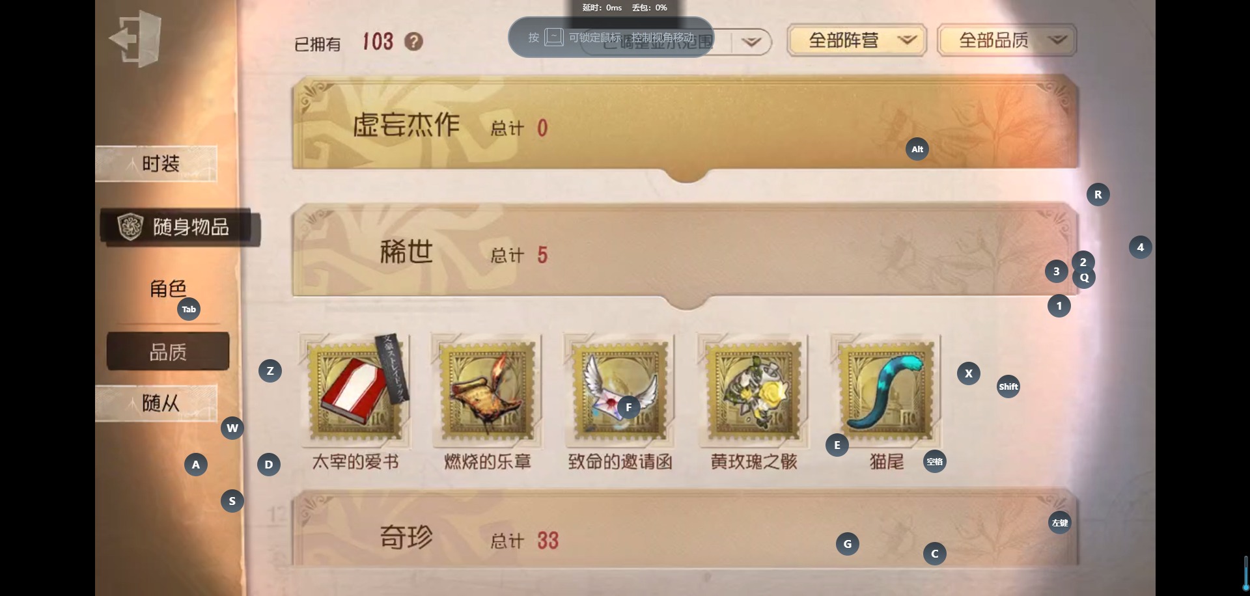Select the 致命的邀请函 winged letter item
This screenshot has height=596, width=1250.
[619, 390]
